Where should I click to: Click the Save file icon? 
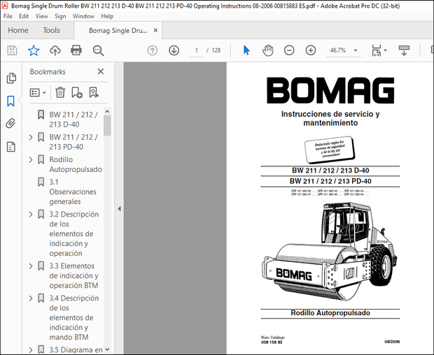(12, 50)
